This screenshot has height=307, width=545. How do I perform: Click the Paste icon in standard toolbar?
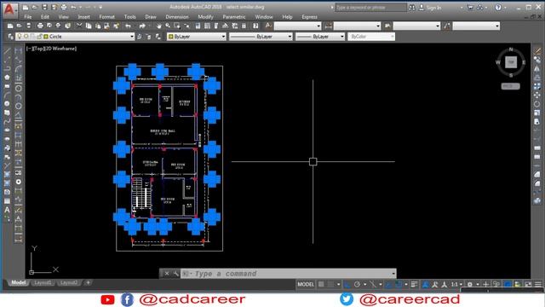coord(98,26)
